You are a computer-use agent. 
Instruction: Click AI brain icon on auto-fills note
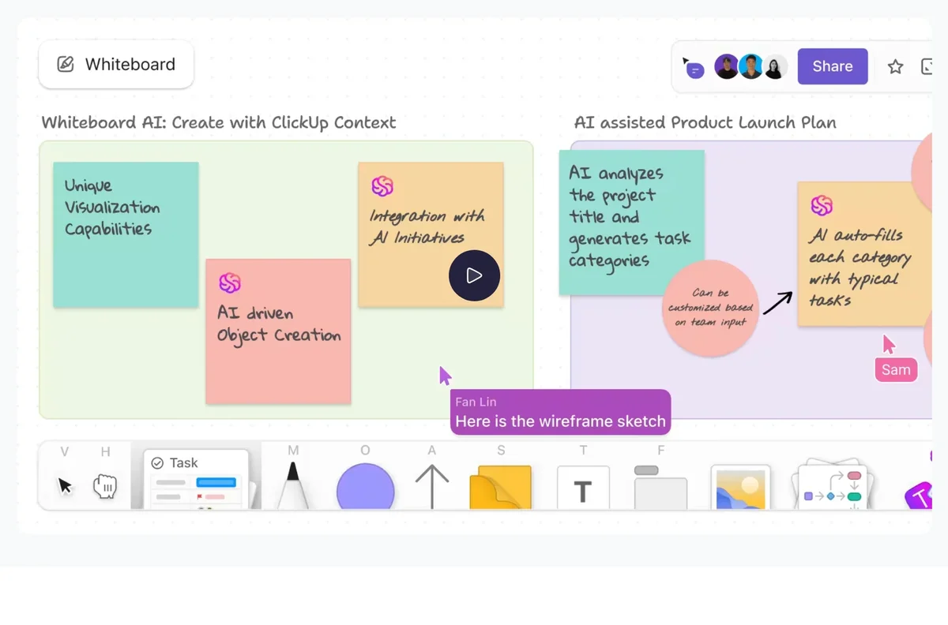(822, 206)
